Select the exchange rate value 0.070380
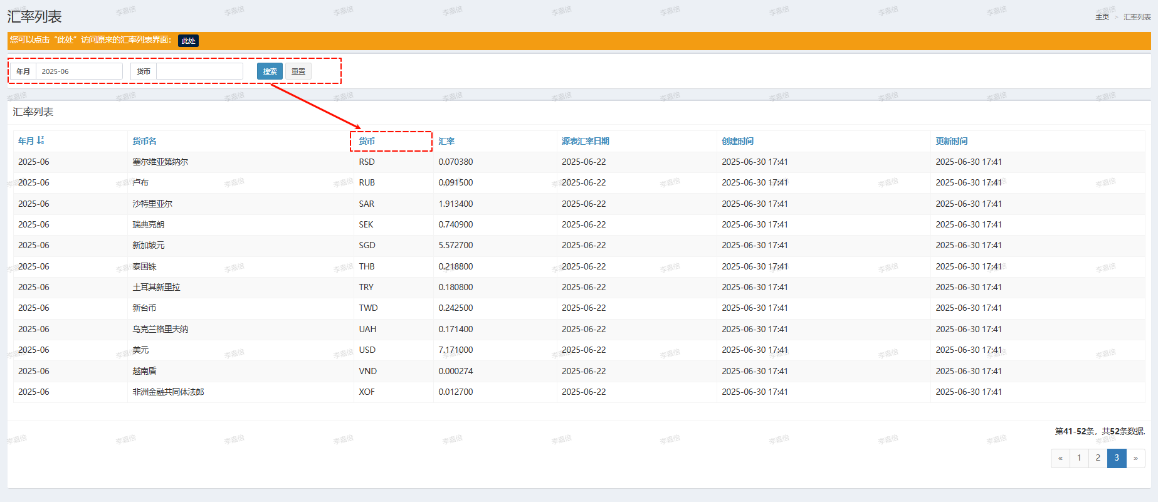Screen dimensions: 1158x502 point(456,162)
